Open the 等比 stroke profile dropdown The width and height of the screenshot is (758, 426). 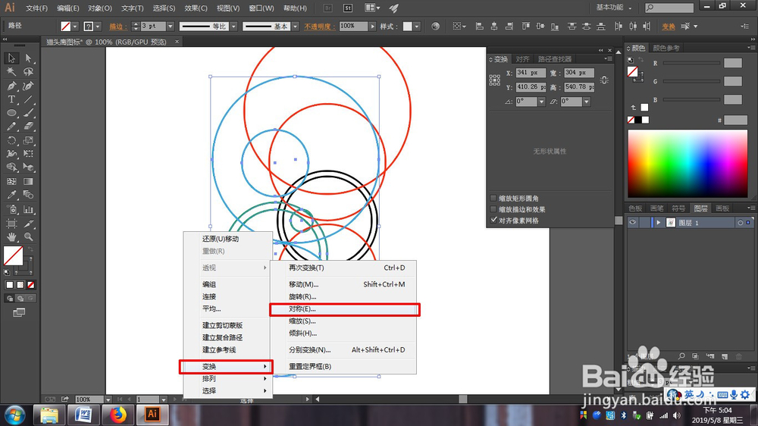click(x=233, y=26)
